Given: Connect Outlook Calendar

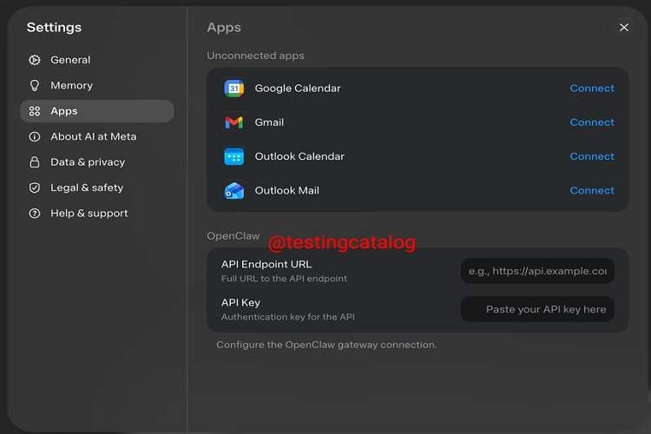Looking at the screenshot, I should (592, 157).
